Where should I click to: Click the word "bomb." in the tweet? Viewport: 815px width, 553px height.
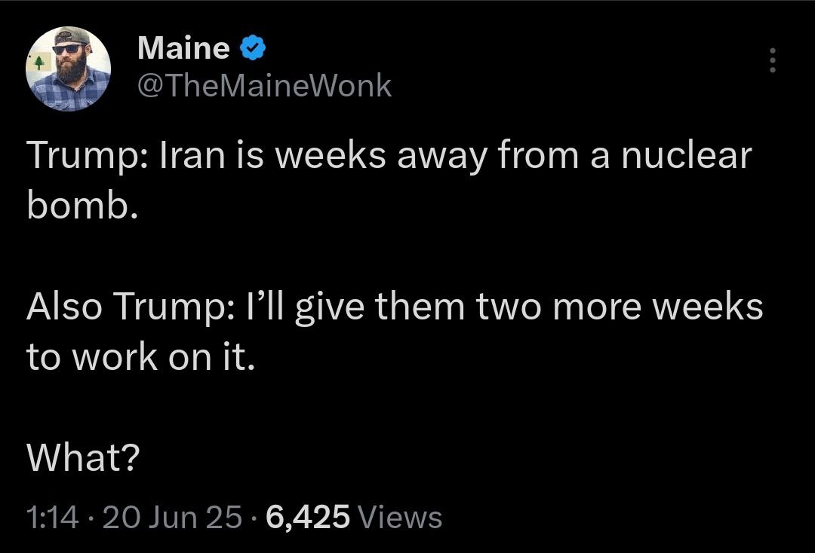(81, 206)
